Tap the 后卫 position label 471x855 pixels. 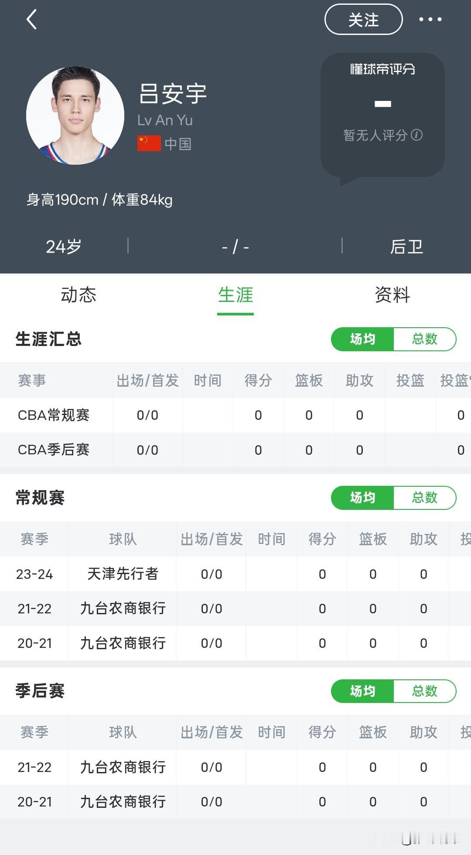tap(406, 247)
